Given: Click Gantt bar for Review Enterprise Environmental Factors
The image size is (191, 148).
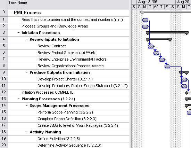Looking at the screenshot, I should pyautogui.click(x=162, y=60).
